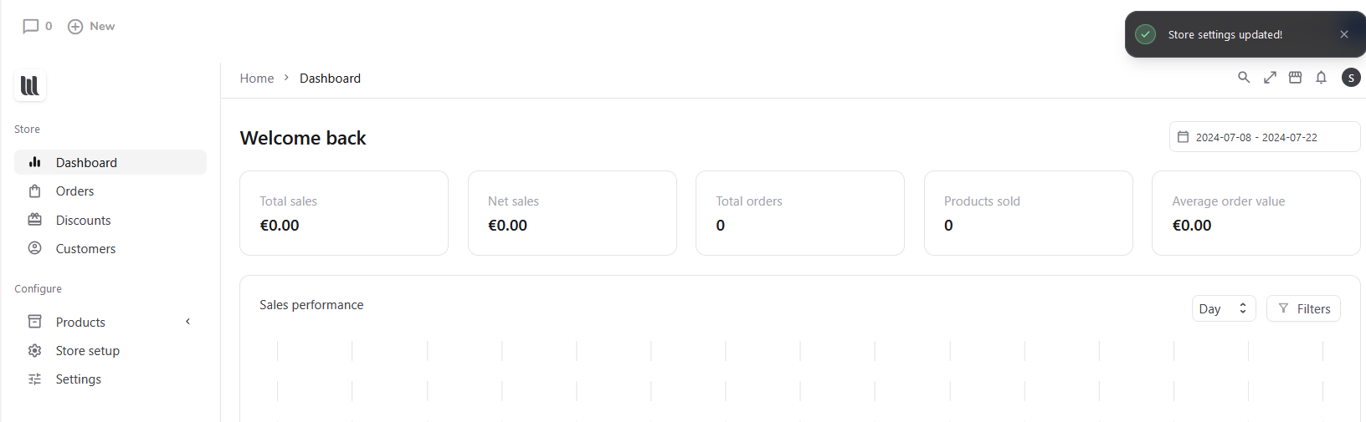Click the New button

[91, 27]
